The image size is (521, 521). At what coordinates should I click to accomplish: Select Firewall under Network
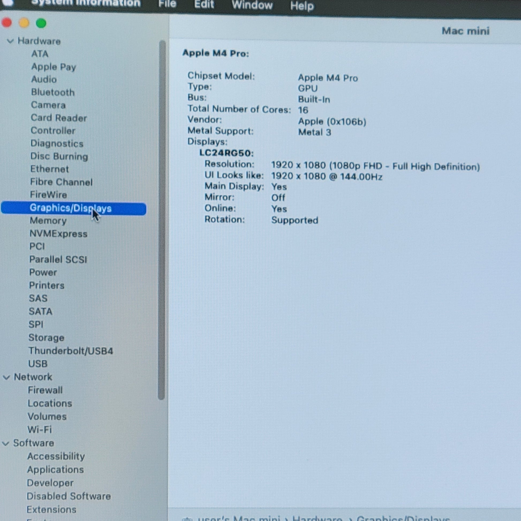(45, 390)
